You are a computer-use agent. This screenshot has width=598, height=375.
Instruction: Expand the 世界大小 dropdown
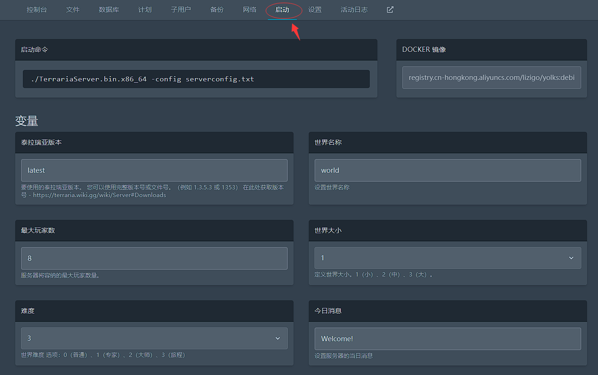[447, 258]
